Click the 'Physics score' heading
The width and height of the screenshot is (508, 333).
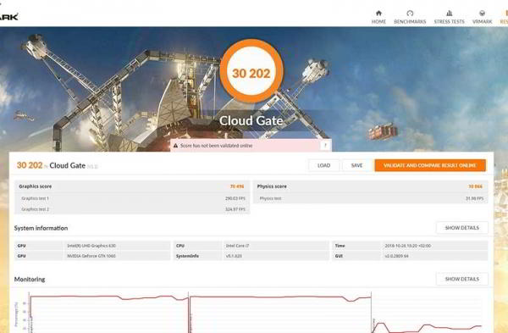[272, 186]
